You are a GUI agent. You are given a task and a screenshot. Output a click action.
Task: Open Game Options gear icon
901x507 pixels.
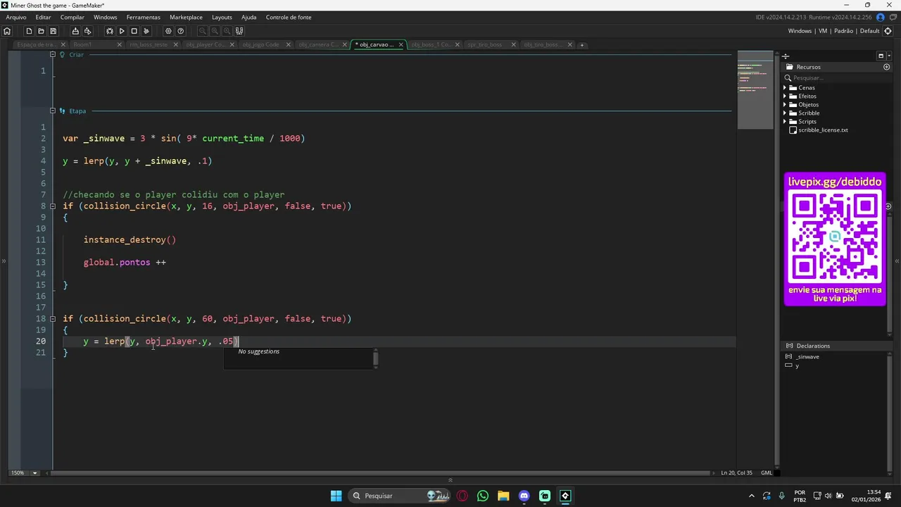pyautogui.click(x=168, y=31)
